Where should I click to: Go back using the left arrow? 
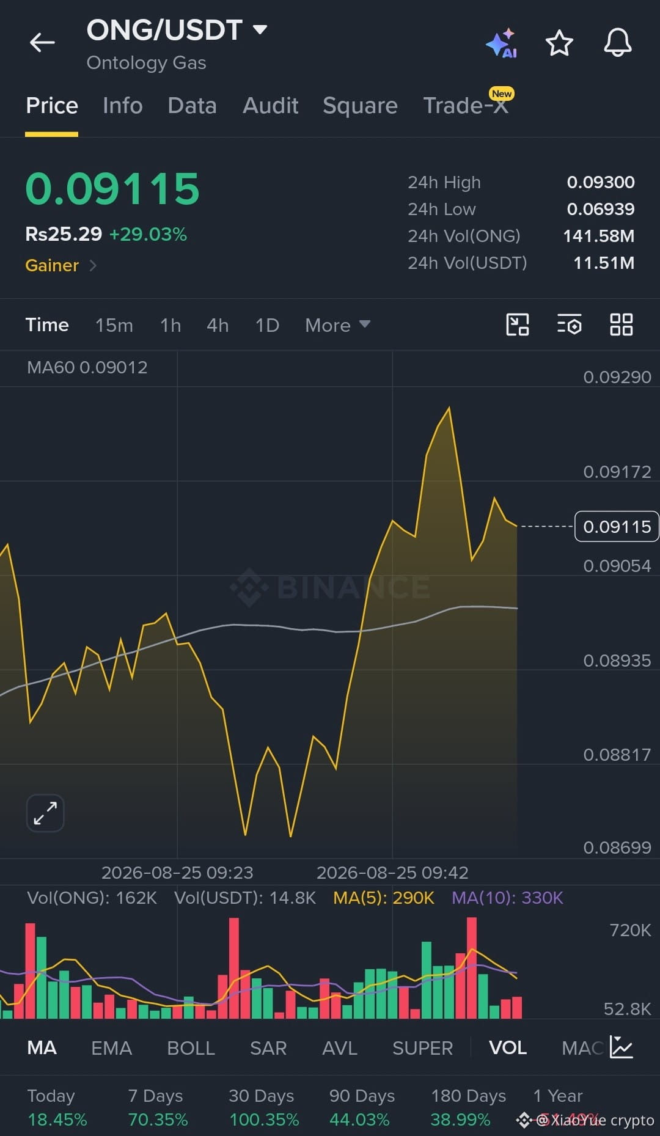tap(42, 42)
